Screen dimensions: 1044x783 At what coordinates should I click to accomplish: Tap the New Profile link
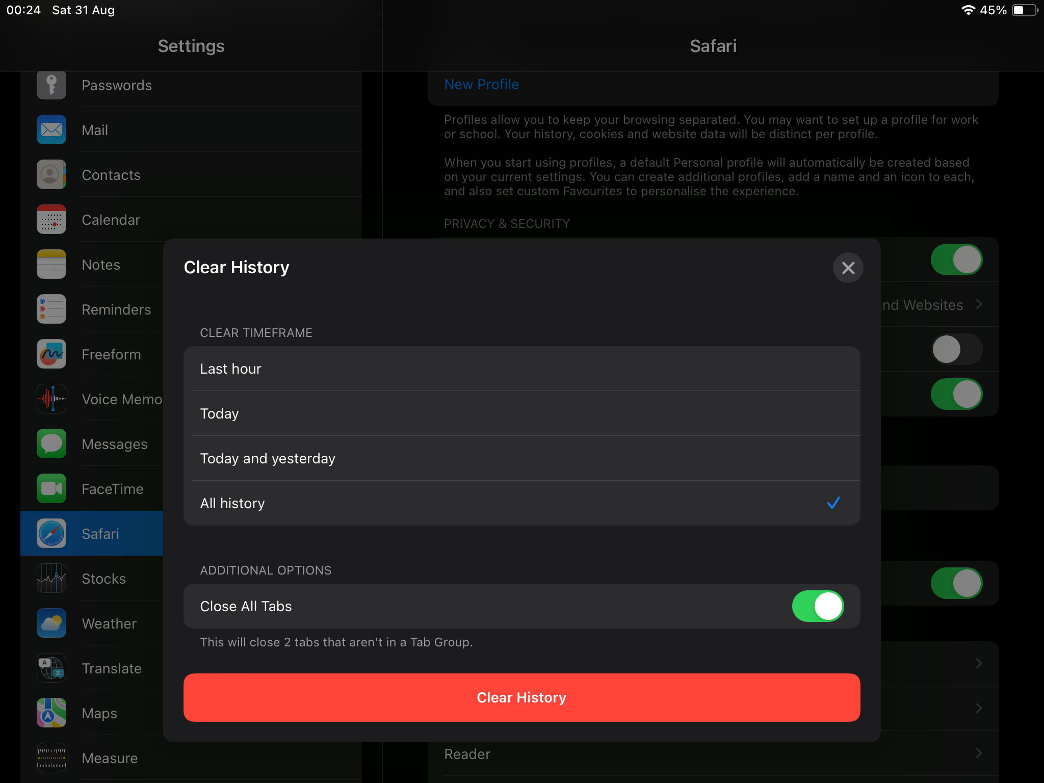481,85
